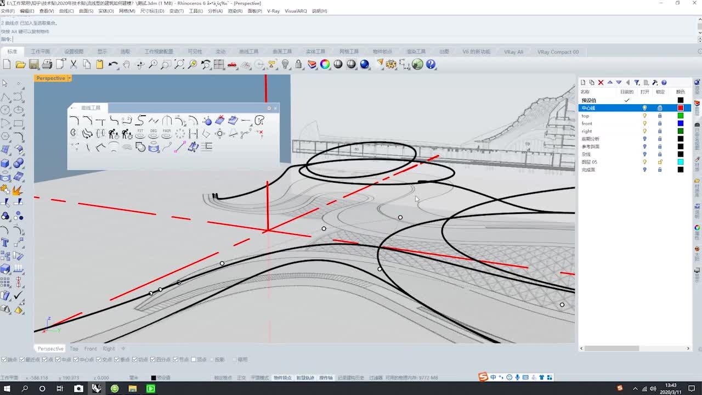Screen dimensions: 702x395
Task: Toggle the lock for the front layer
Action: click(x=660, y=123)
